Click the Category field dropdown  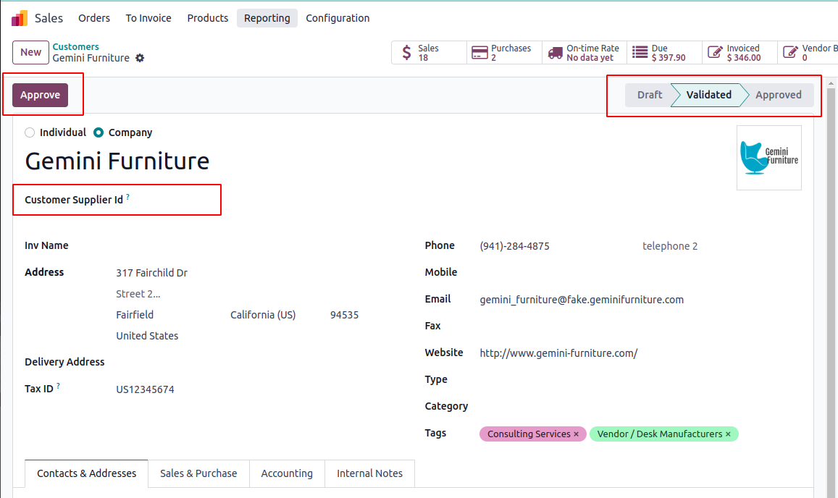tap(640, 407)
